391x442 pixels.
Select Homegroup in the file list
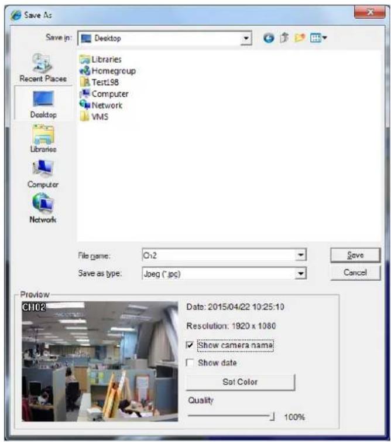click(x=108, y=71)
